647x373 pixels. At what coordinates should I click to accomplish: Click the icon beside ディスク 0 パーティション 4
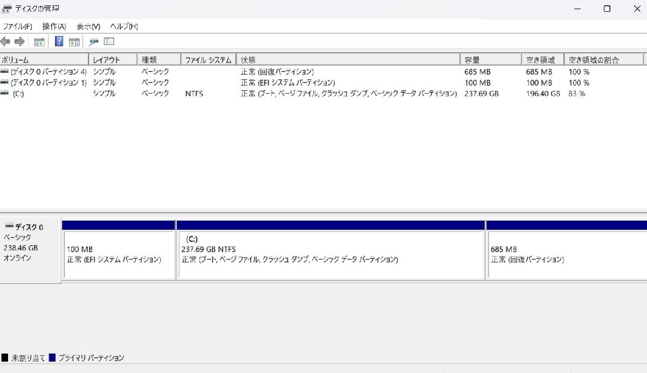pos(4,72)
